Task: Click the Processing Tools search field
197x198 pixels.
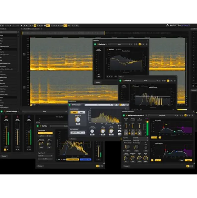Action: [8, 32]
